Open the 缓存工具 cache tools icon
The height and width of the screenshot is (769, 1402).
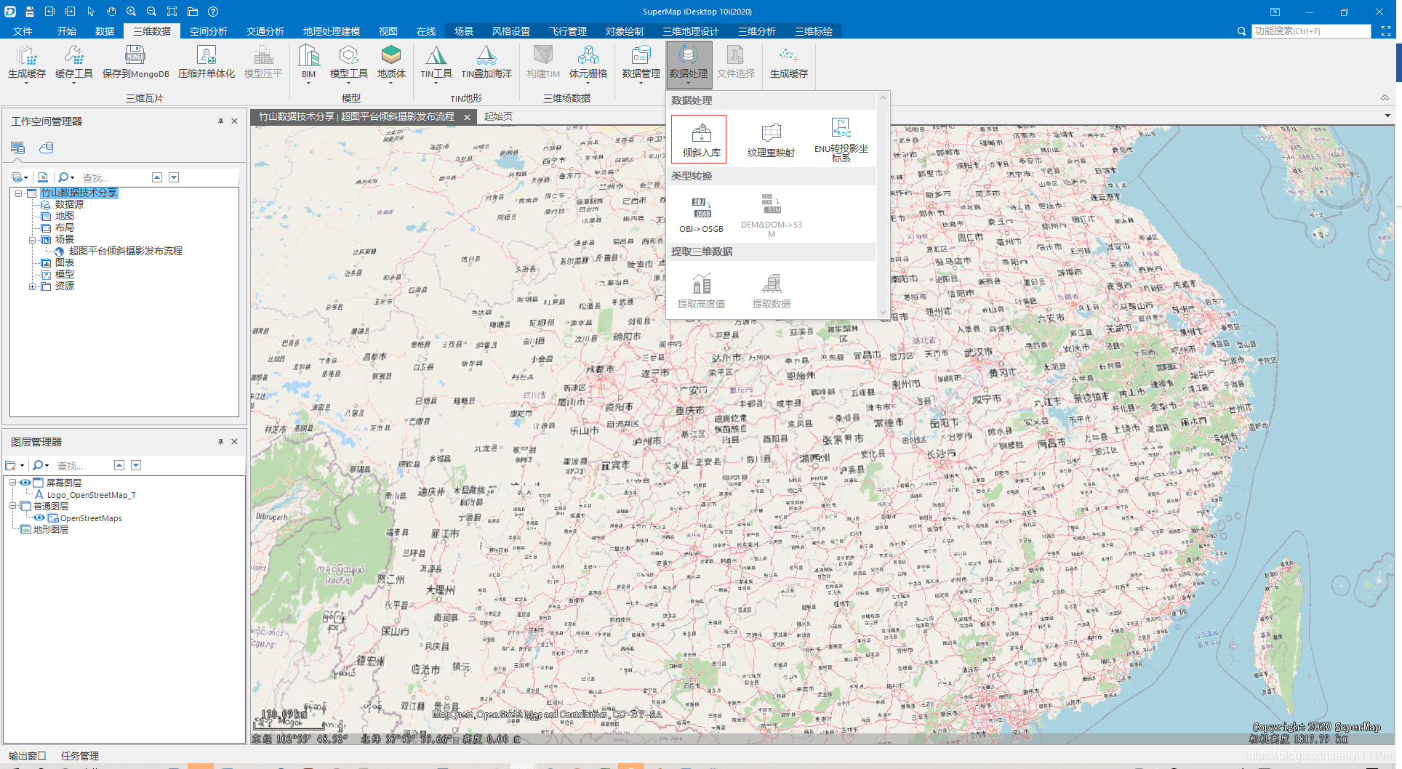pos(74,63)
